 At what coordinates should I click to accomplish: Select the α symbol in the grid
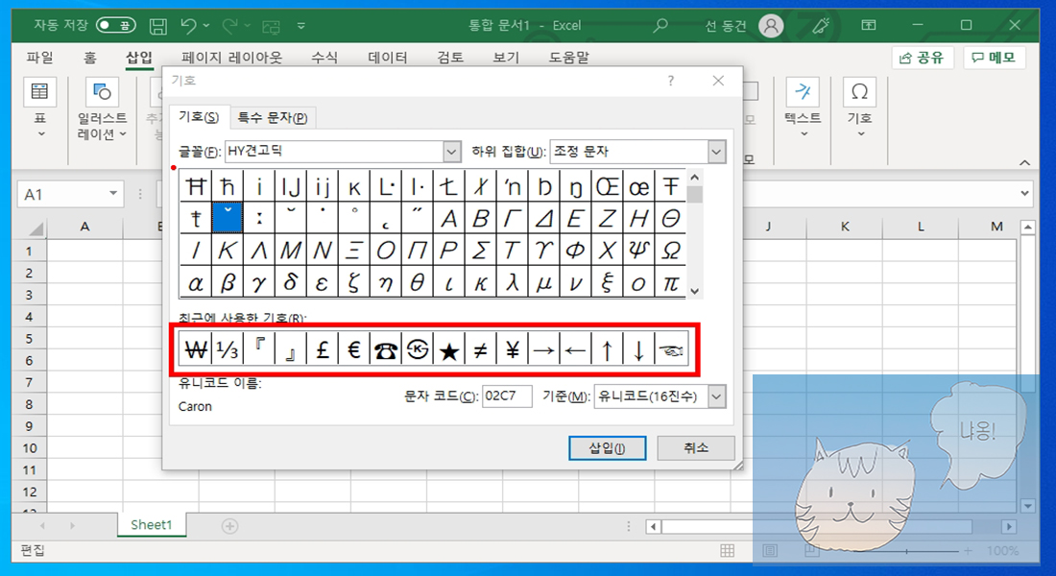pos(195,283)
